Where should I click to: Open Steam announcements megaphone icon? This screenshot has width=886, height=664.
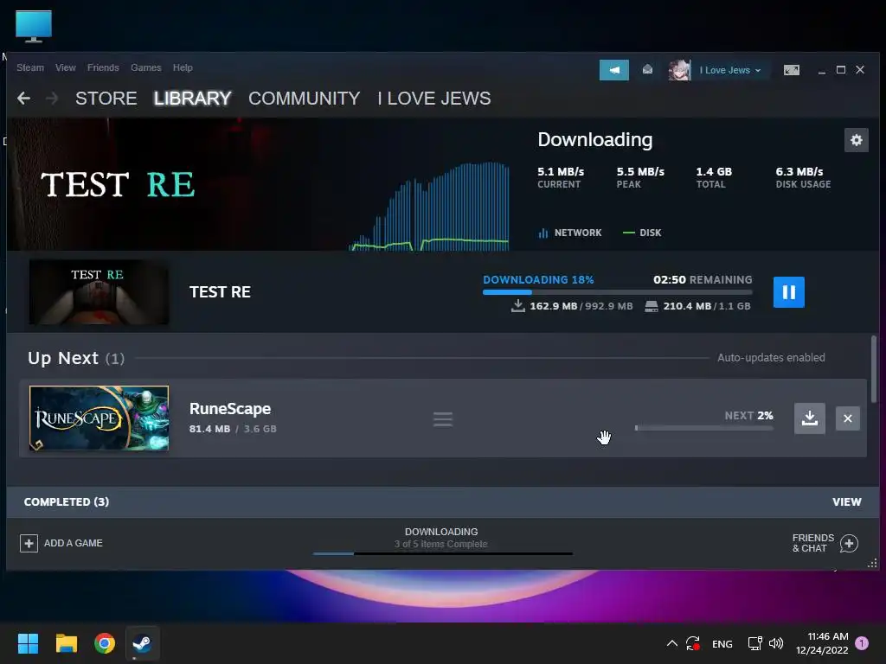[613, 70]
